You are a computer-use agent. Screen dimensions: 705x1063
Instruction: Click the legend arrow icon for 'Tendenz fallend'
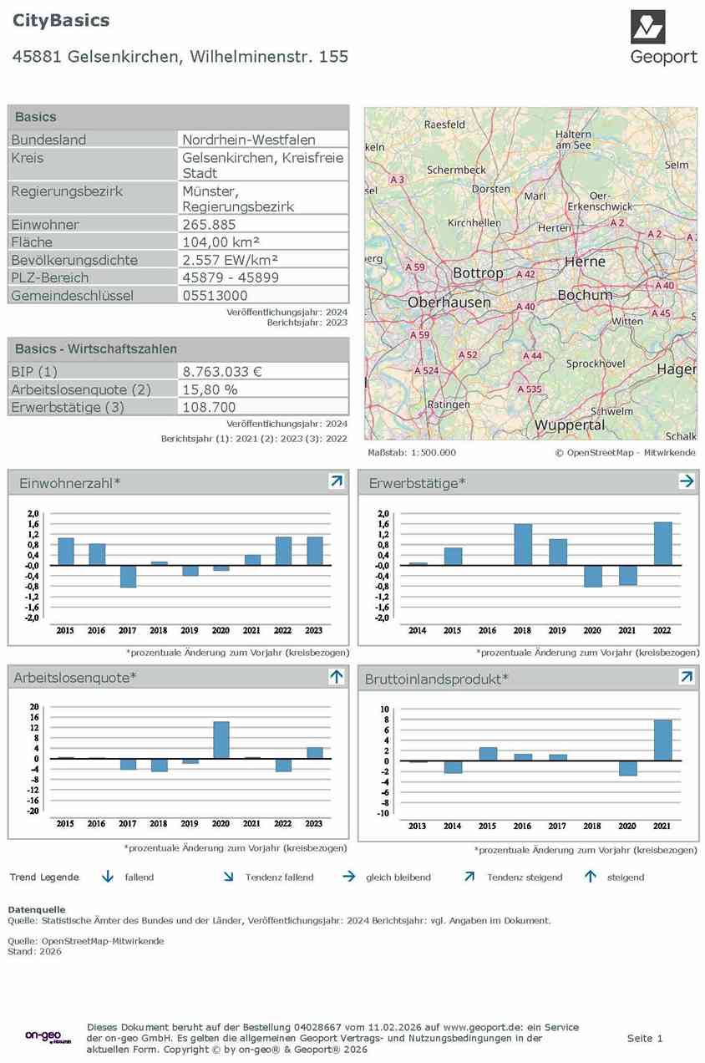(x=228, y=877)
